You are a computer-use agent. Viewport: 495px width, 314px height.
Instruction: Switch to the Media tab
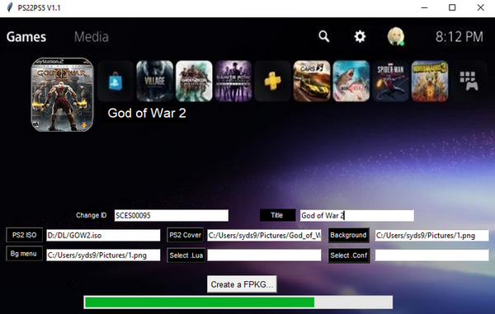tap(92, 37)
